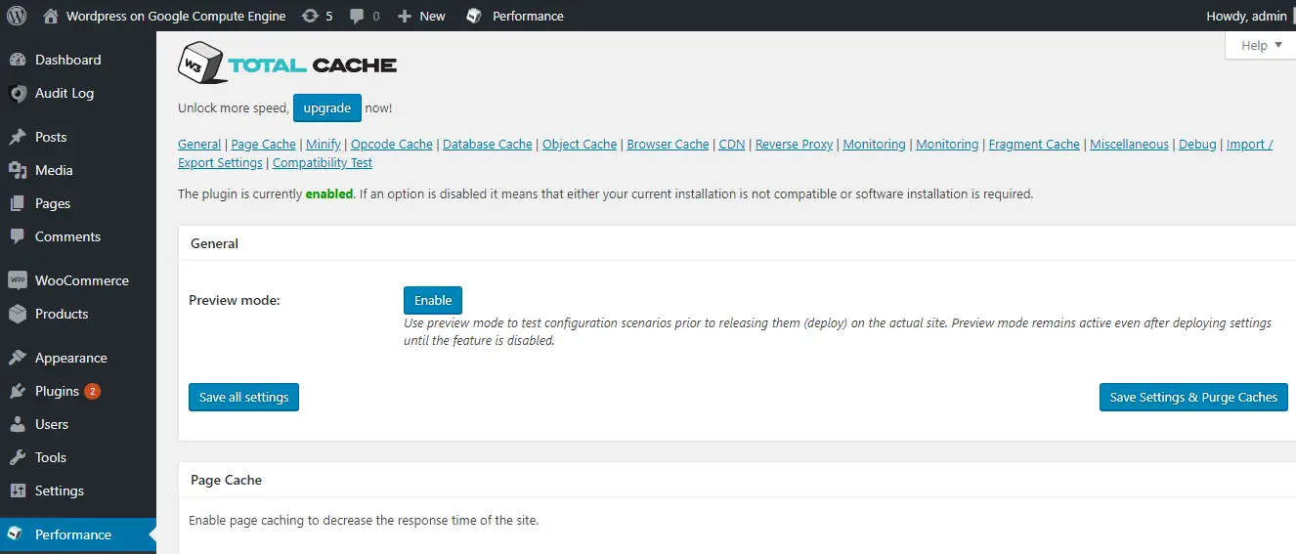Click the CDN link
Screen dimensions: 1296x554
pyautogui.click(x=732, y=144)
